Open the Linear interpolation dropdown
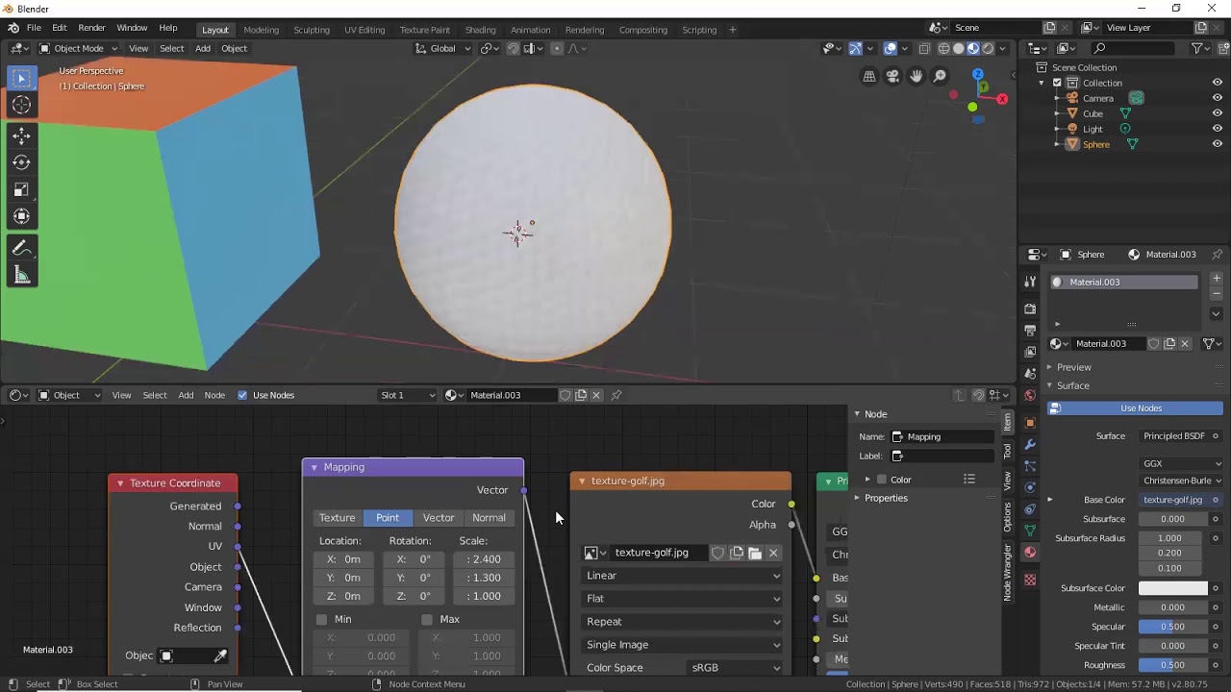 (682, 576)
